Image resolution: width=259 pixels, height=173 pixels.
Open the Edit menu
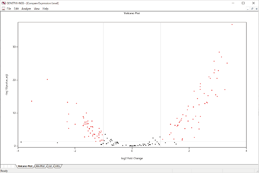coord(16,9)
